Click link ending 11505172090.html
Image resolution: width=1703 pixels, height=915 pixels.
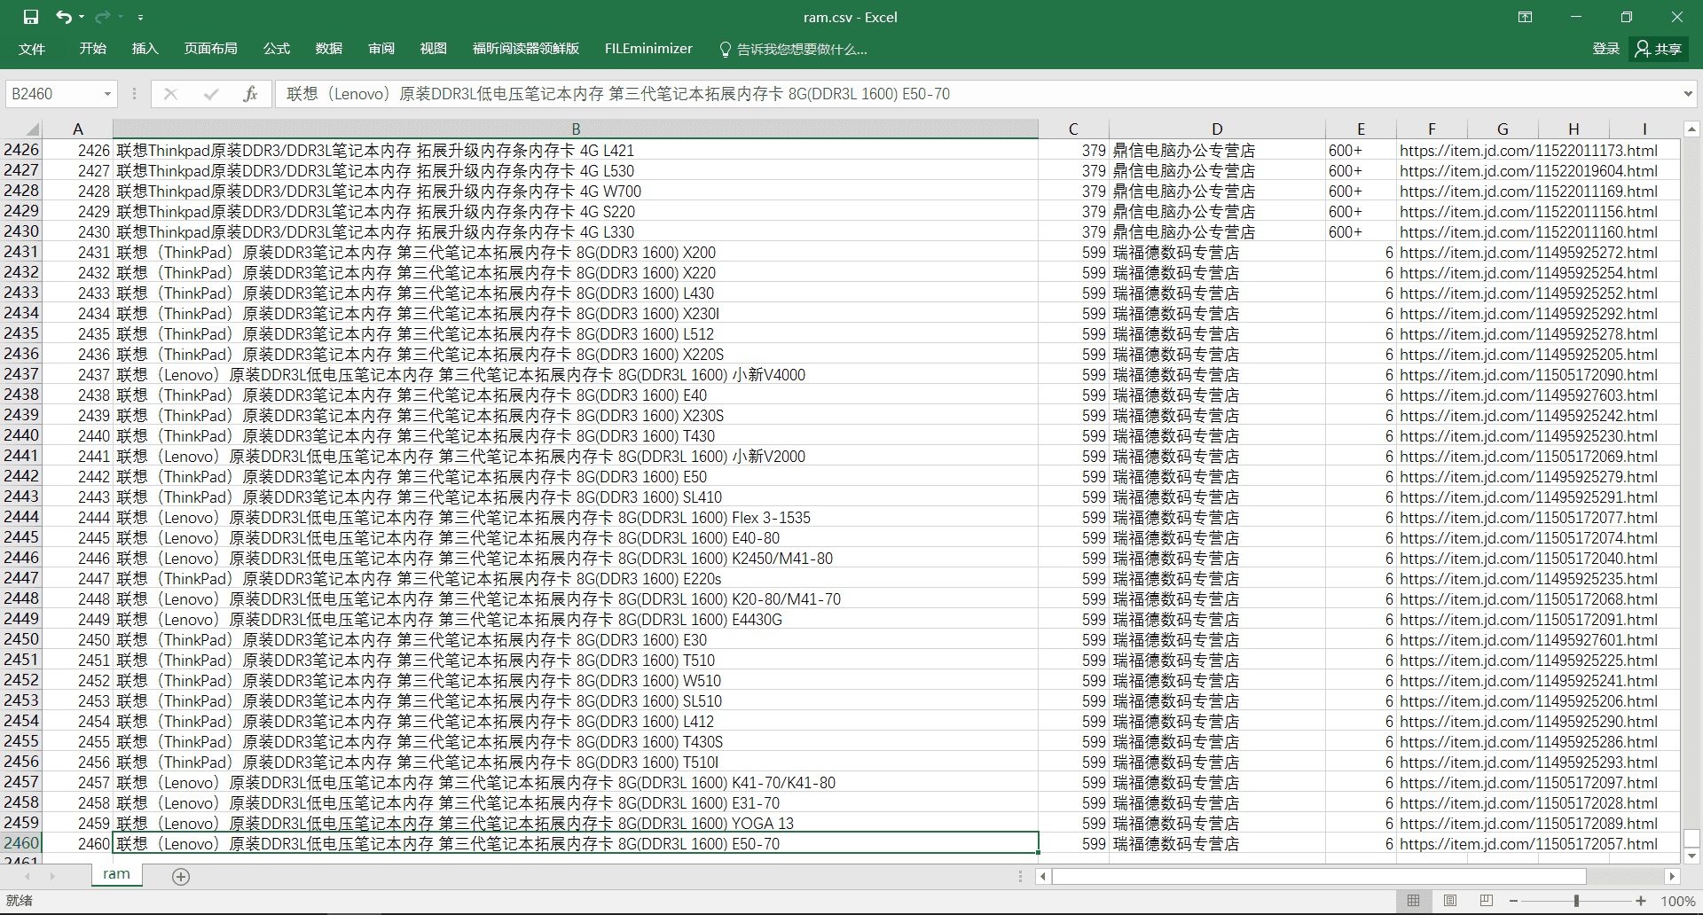[1528, 375]
